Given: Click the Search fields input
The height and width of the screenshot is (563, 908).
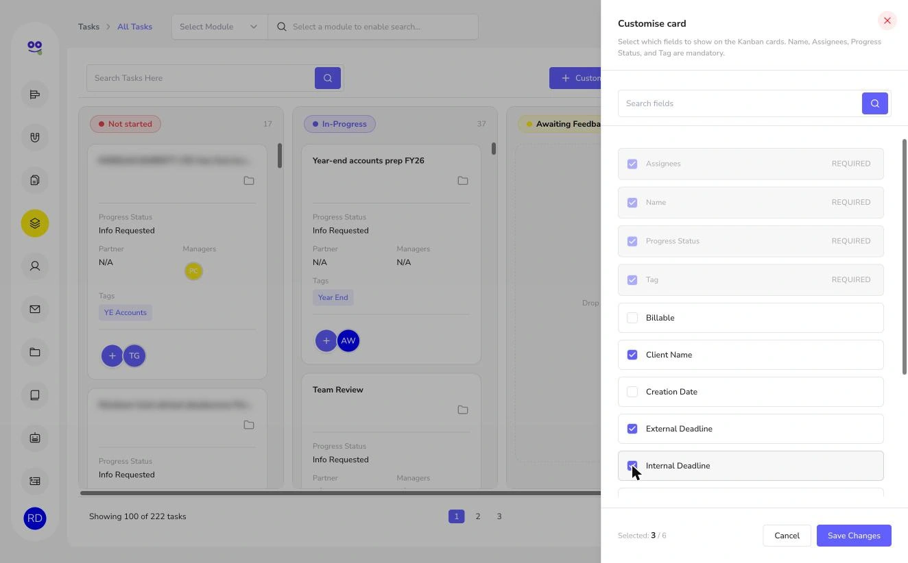Looking at the screenshot, I should 740,103.
